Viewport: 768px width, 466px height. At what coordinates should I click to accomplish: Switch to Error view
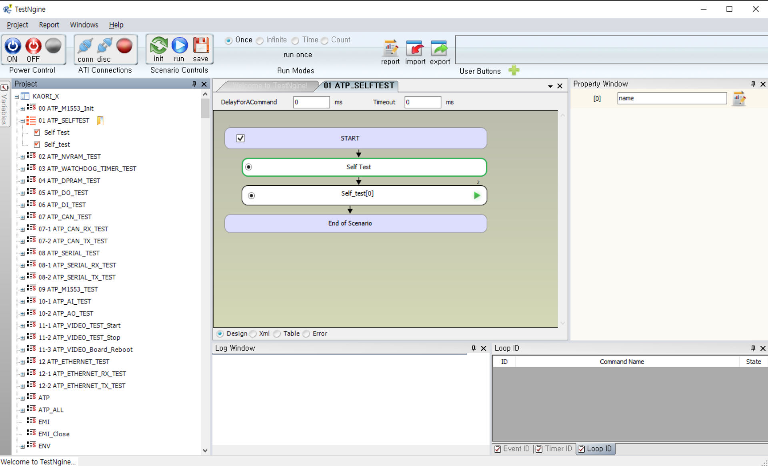(306, 333)
